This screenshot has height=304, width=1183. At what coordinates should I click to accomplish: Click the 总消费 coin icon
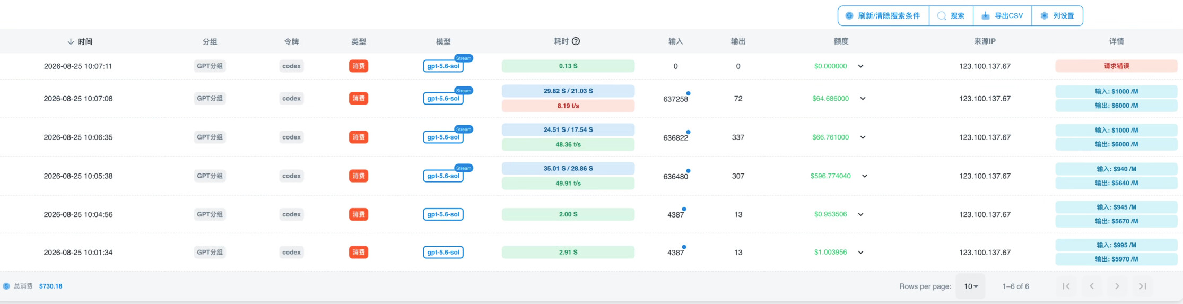(x=6, y=286)
